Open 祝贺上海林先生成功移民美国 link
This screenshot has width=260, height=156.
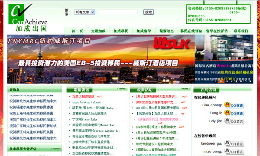[31, 114]
